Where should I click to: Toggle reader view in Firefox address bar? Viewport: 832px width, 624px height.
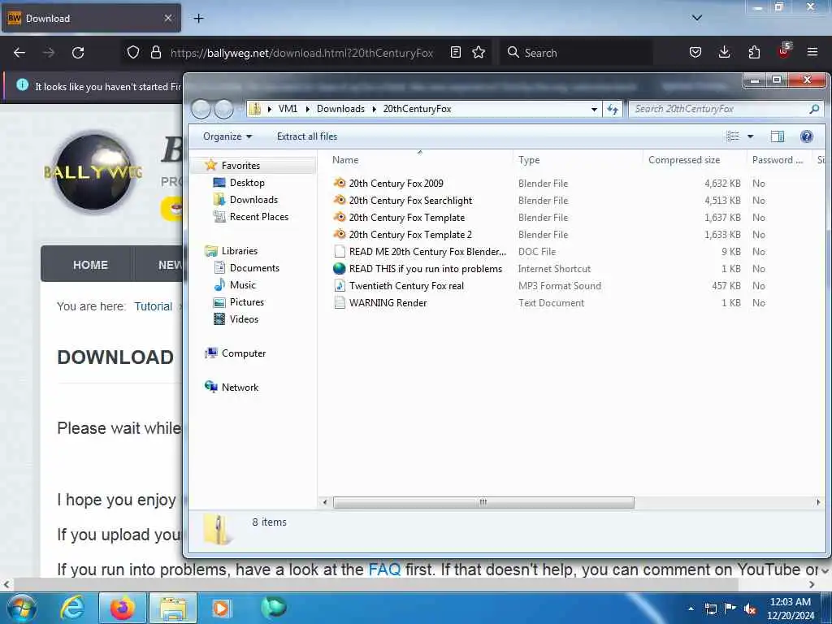[x=455, y=52]
